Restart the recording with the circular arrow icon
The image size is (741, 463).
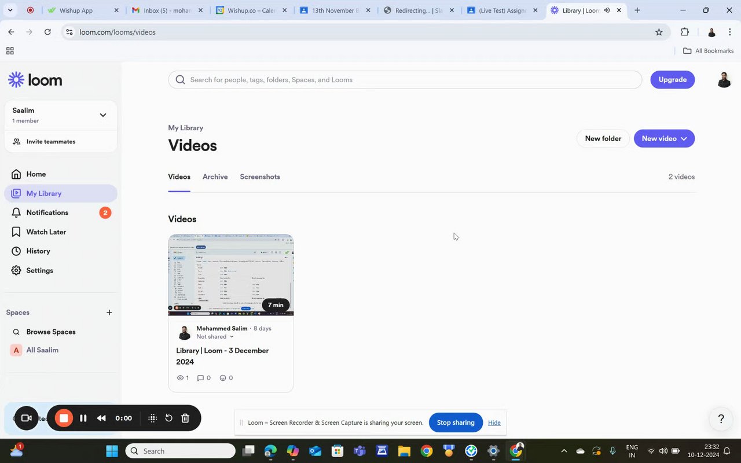point(168,418)
